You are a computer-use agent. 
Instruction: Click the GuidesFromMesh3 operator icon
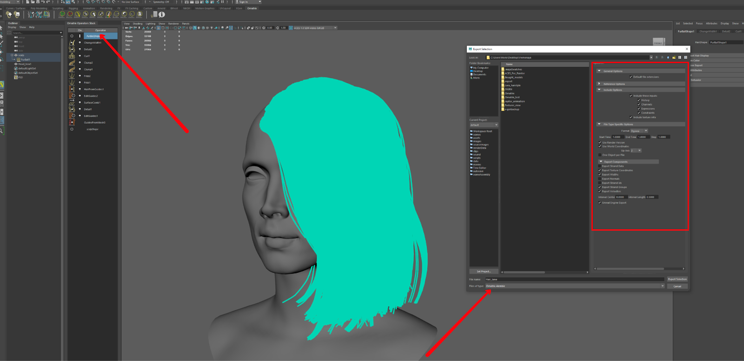coord(72,123)
